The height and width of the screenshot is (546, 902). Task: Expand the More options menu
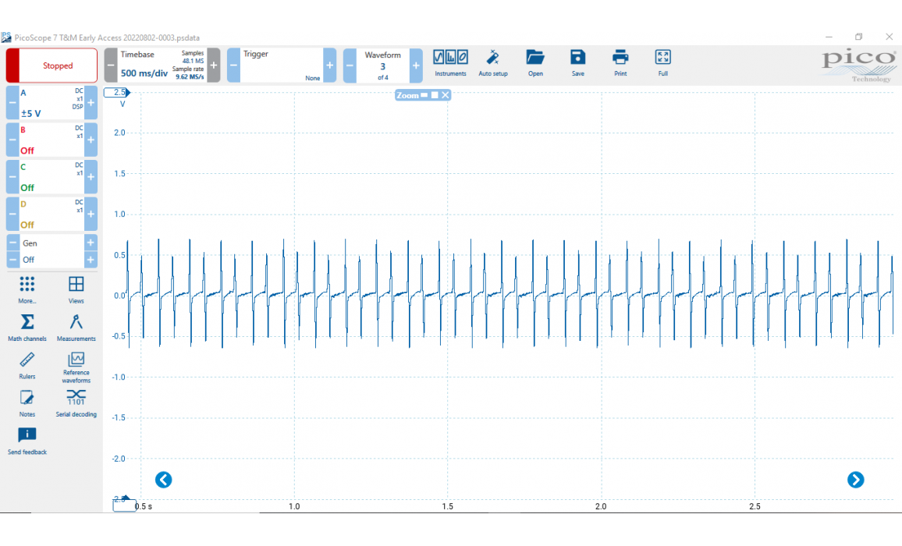[x=27, y=289]
